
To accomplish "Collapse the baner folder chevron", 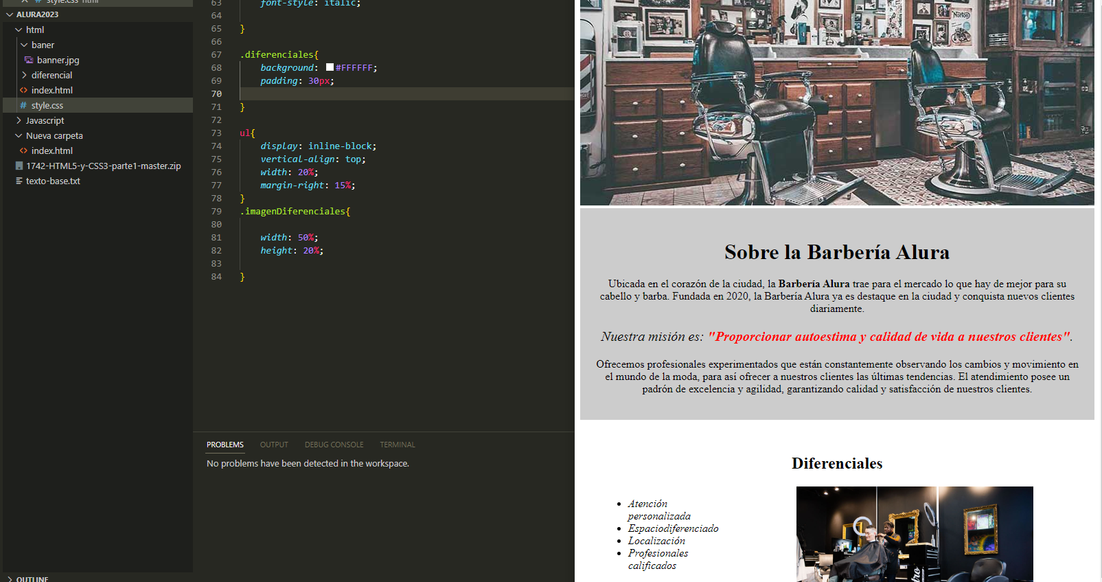I will pos(24,45).
